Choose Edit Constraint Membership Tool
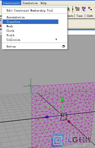The image size is (95, 148). [30, 10]
